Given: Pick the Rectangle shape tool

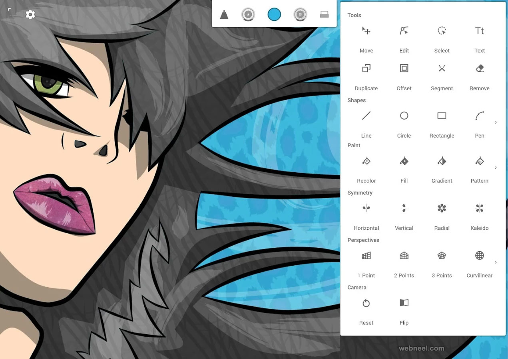Looking at the screenshot, I should click(442, 116).
